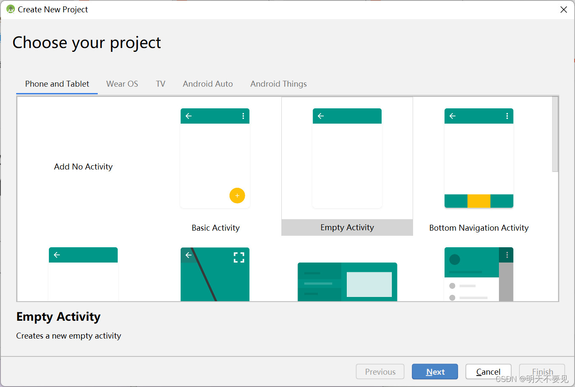Click the Next button
This screenshot has width=575, height=387.
click(435, 372)
